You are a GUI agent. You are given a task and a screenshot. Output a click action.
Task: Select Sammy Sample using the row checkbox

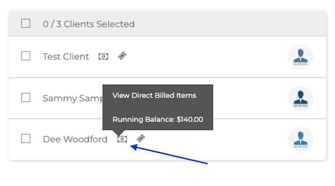(x=26, y=98)
